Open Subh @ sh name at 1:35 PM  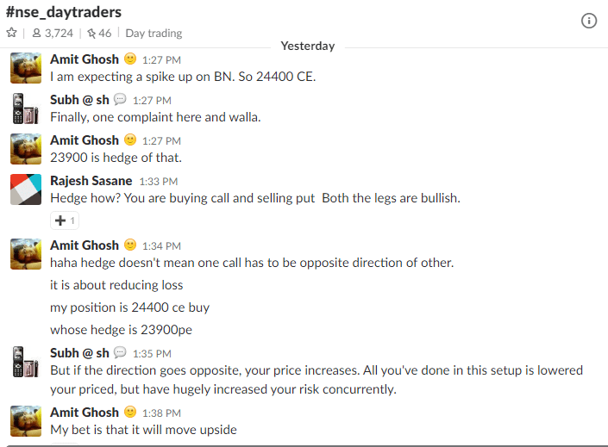pos(79,353)
